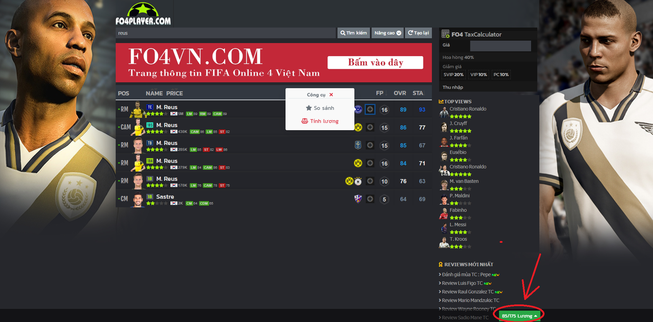Image resolution: width=653 pixels, height=322 pixels.
Task: Sort player list by FP column
Action: (x=380, y=93)
